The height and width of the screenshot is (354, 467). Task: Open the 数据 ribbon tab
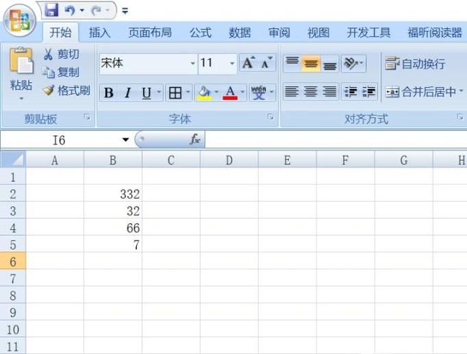(240, 32)
